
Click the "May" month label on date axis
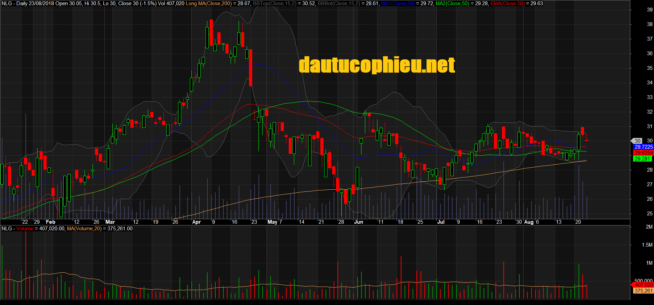pos(272,222)
